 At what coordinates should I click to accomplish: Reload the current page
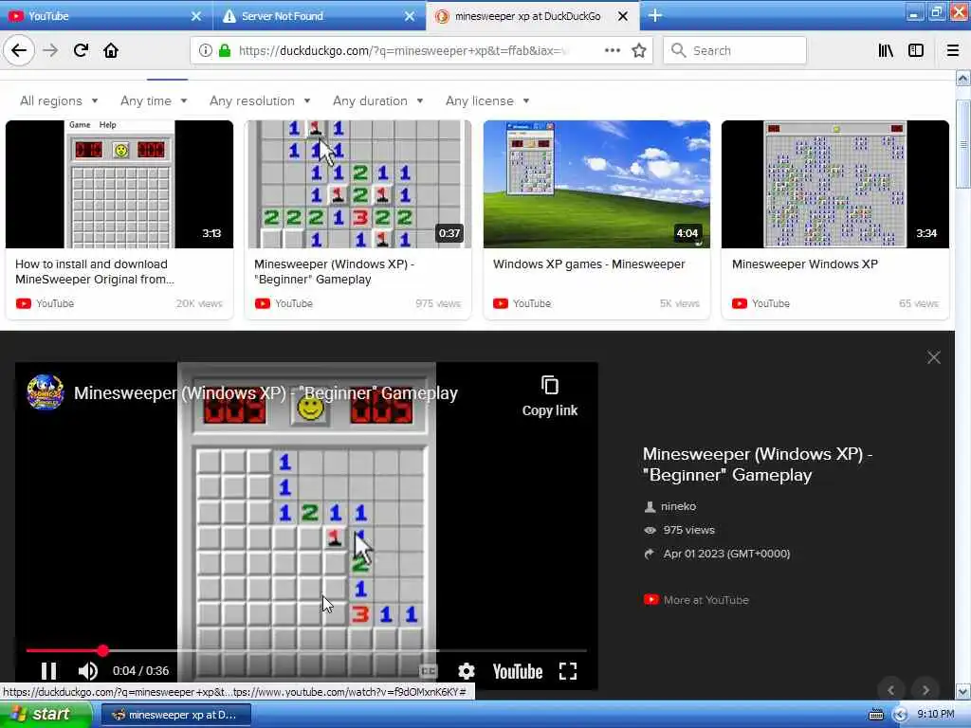[81, 50]
